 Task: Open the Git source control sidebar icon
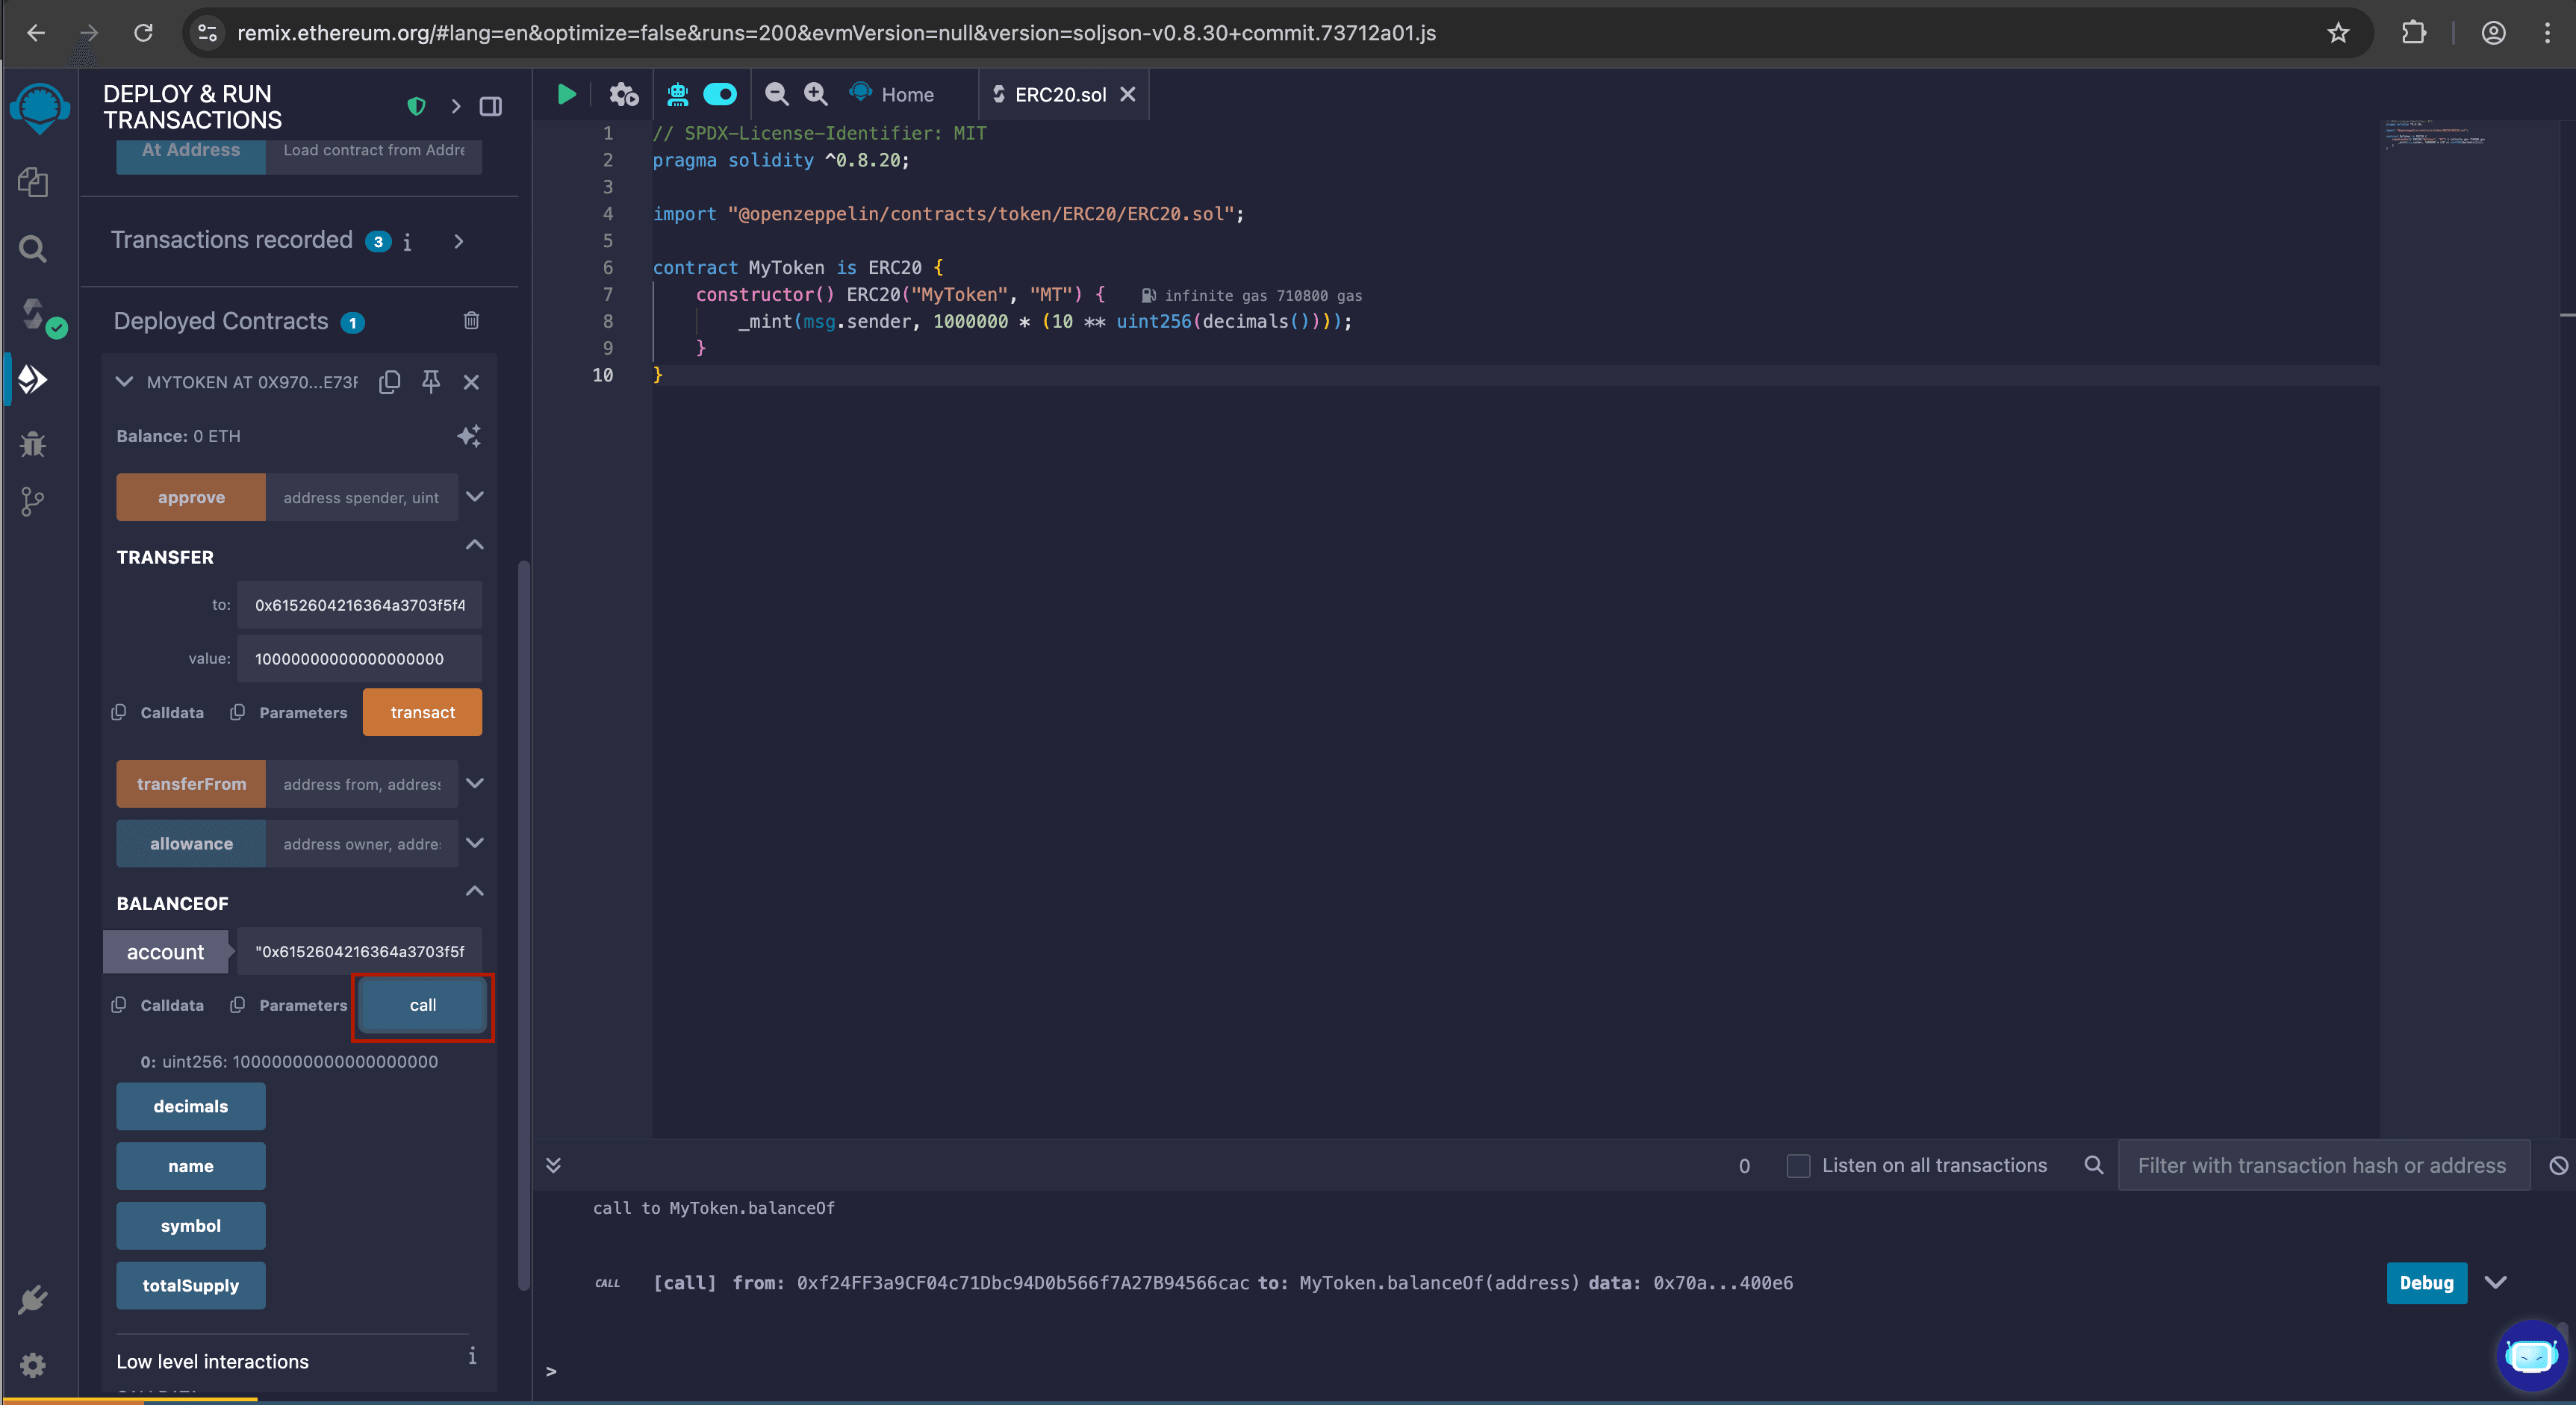(x=33, y=502)
